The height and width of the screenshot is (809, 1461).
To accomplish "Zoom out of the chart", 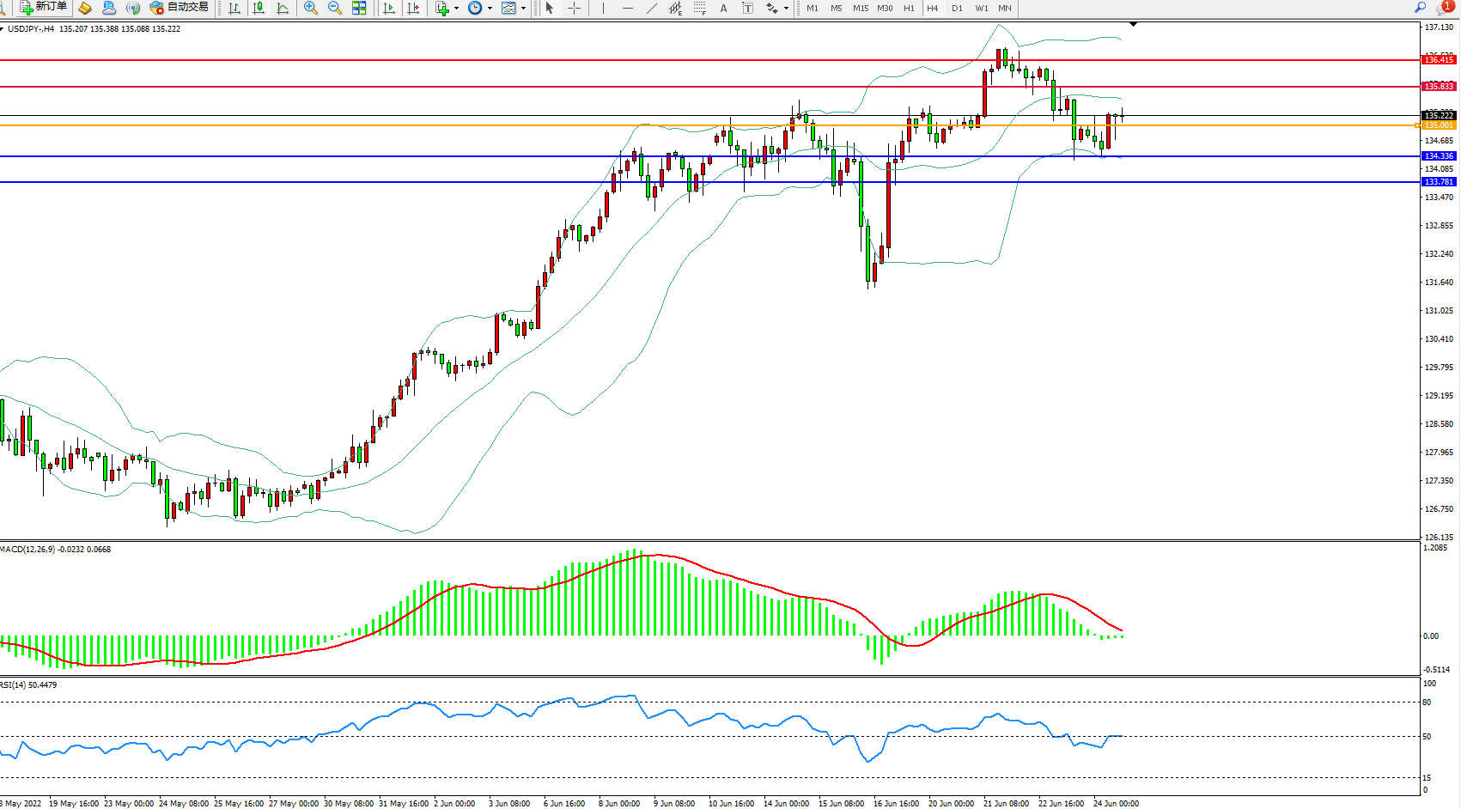I will [335, 8].
